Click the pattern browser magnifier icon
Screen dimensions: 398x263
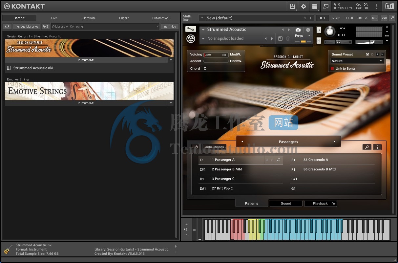click(x=367, y=147)
